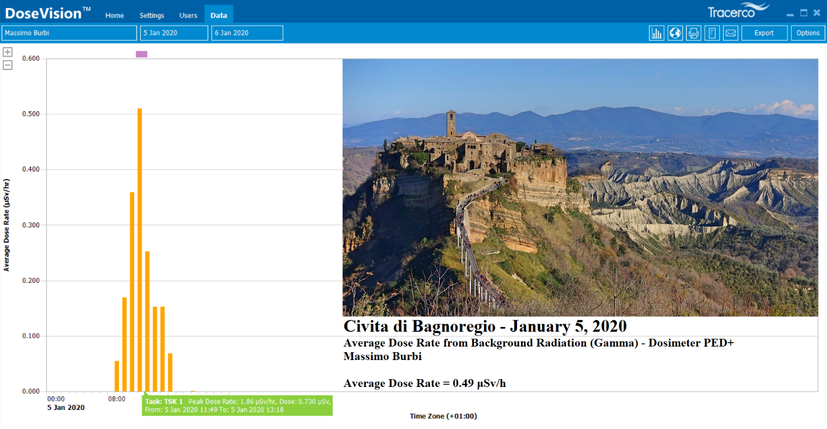Open the Settings tab
This screenshot has width=827, height=429.
point(152,15)
